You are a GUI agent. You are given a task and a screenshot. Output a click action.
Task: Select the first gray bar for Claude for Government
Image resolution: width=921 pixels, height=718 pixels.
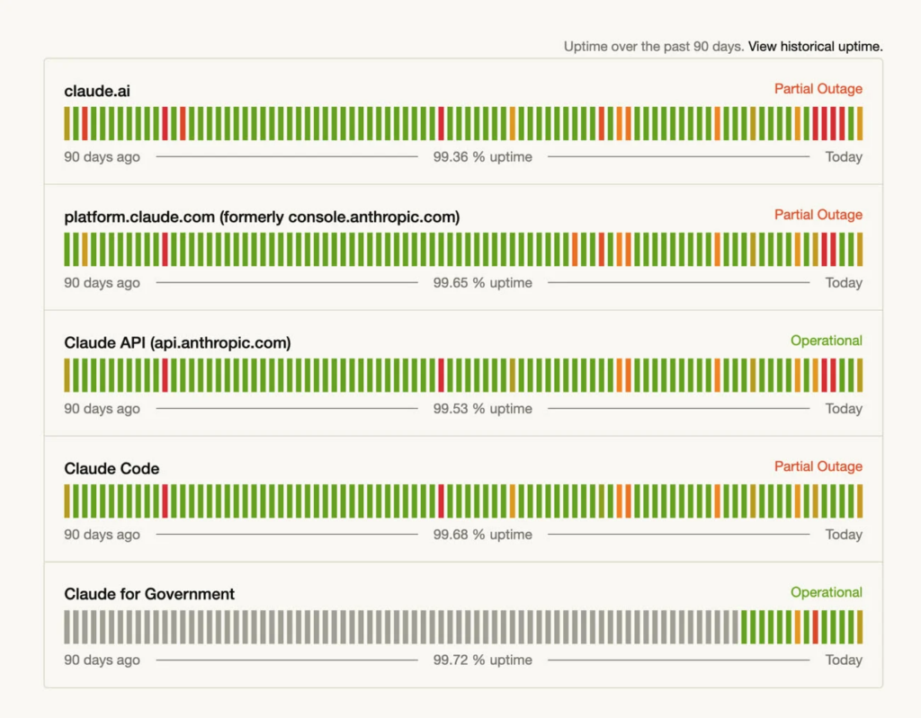pyautogui.click(x=67, y=626)
